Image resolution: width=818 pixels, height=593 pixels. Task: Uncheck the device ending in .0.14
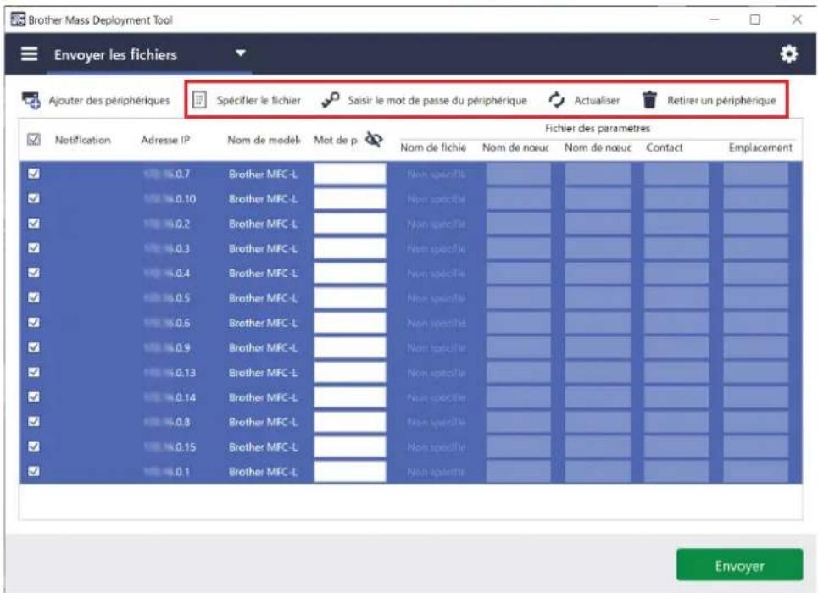coord(33,397)
